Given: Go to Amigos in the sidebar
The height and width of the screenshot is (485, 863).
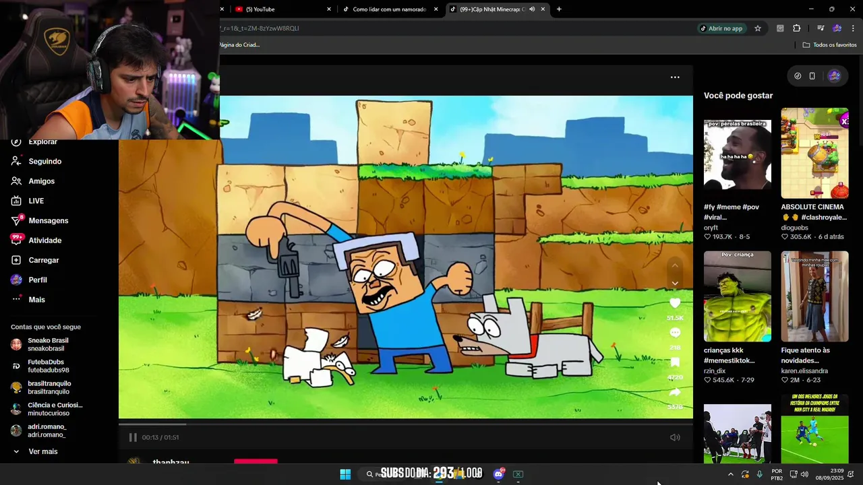Looking at the screenshot, I should (41, 181).
